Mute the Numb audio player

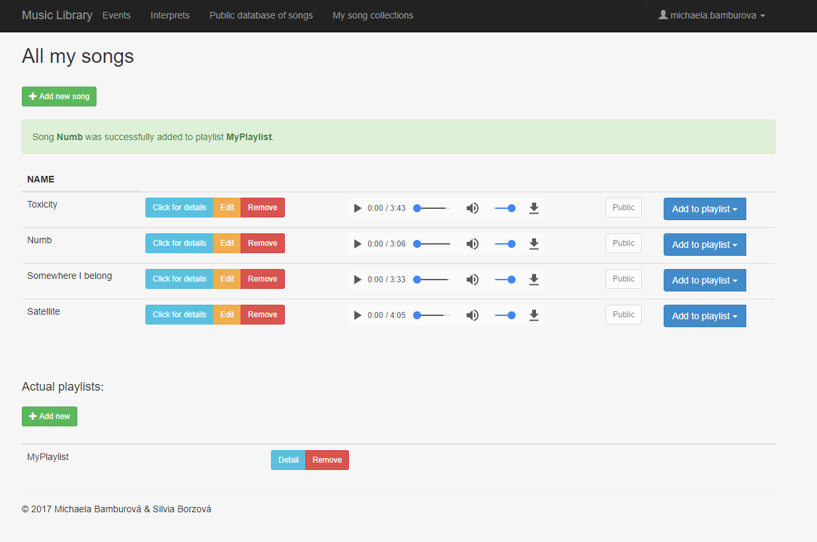473,244
